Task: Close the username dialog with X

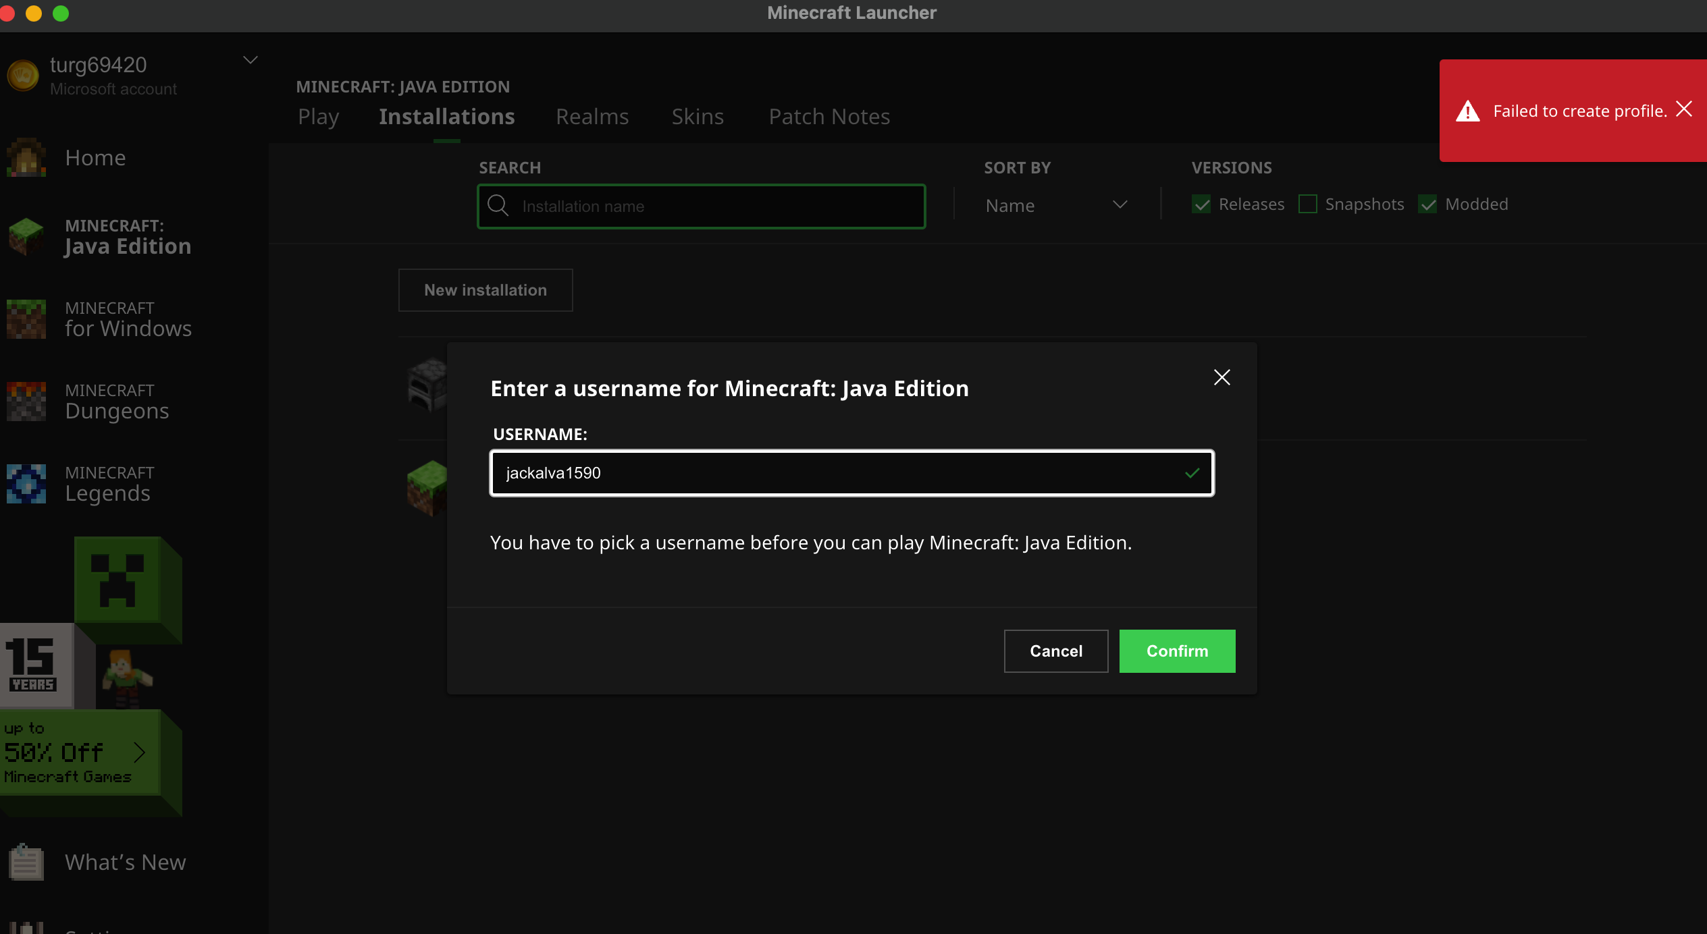Action: [x=1222, y=377]
